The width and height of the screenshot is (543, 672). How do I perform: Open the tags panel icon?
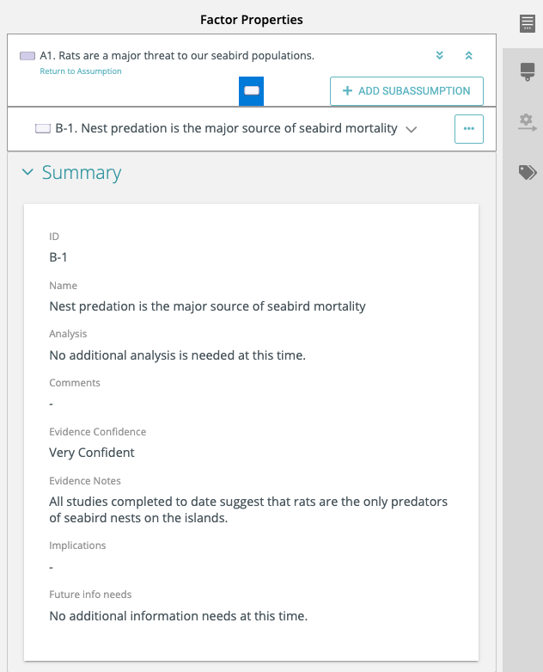point(528,172)
